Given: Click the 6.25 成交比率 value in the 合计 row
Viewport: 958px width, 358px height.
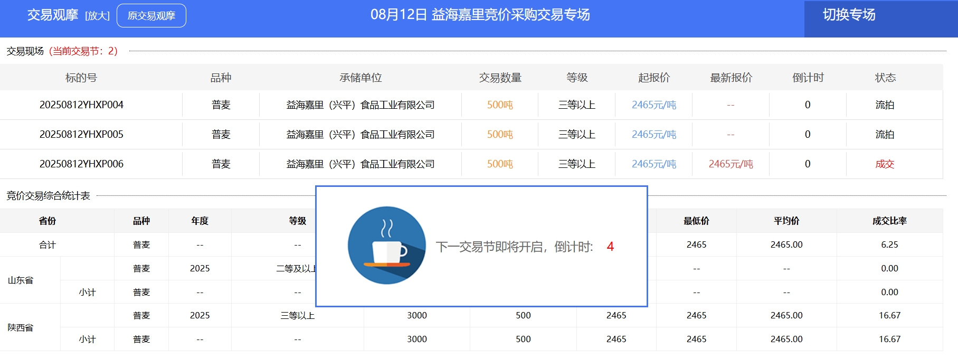Looking at the screenshot, I should coord(889,245).
